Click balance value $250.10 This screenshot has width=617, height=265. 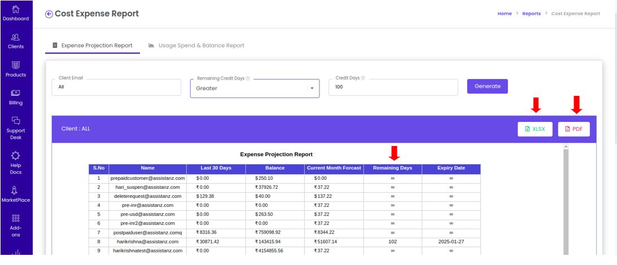[264, 179]
